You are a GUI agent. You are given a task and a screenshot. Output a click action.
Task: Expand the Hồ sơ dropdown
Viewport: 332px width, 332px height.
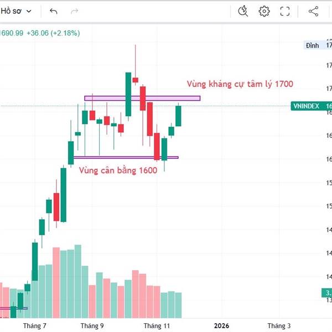click(x=18, y=11)
